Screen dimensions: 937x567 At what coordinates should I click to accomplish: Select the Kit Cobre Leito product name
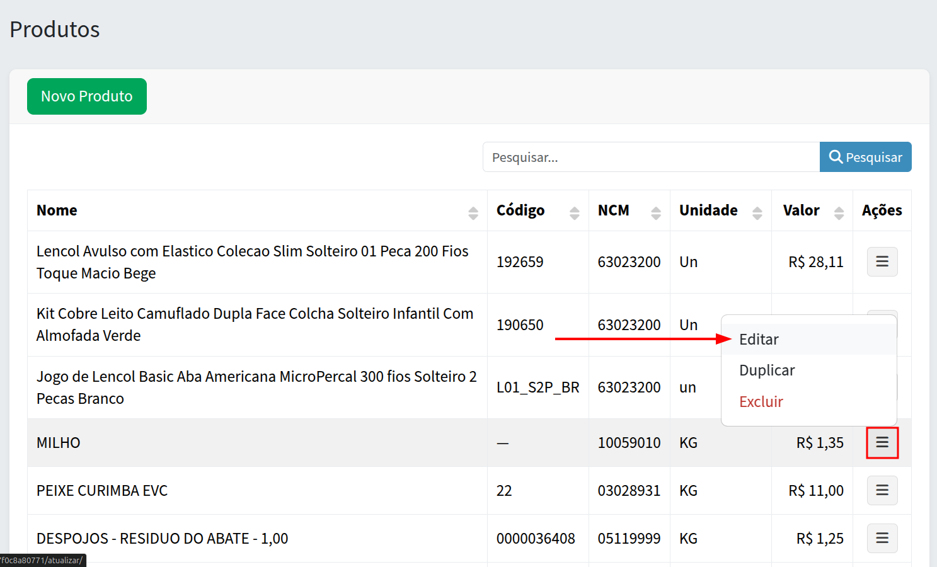tap(255, 324)
